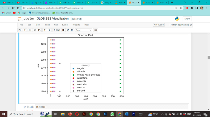Screen dimensions: 210x117
Task: Toggle the browser side panel icon
Action: [x=197, y=8]
